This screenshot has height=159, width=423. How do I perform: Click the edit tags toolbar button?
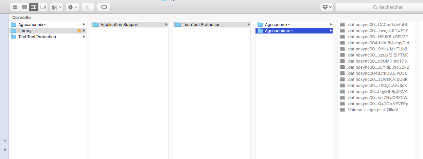[x=104, y=7]
